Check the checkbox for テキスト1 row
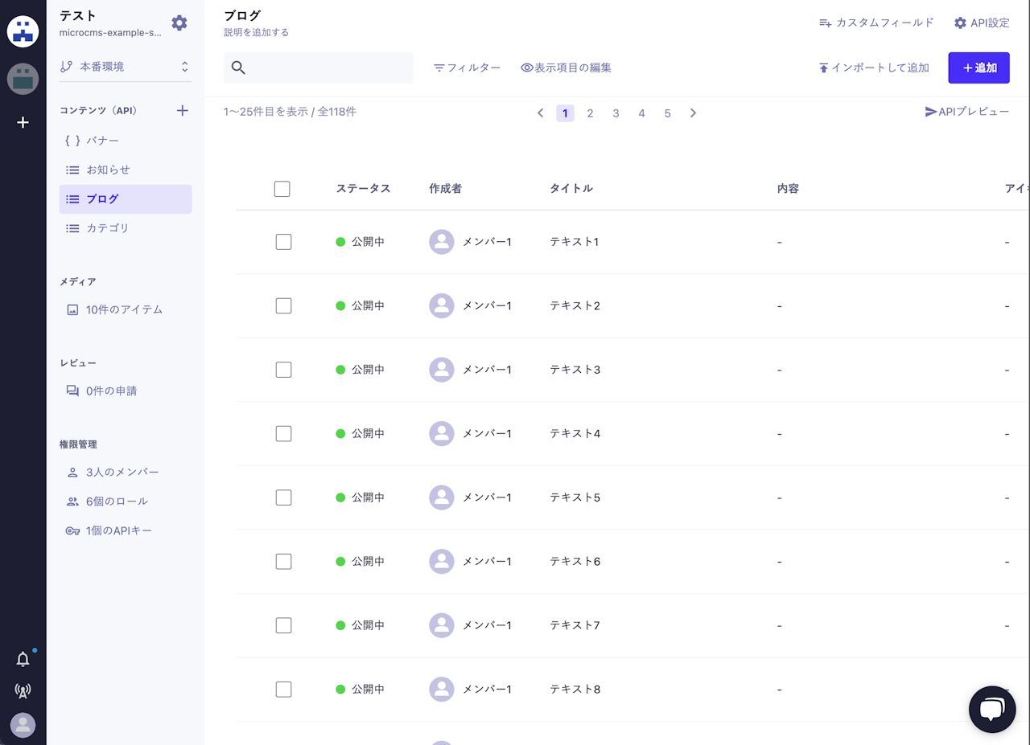Image resolution: width=1030 pixels, height=745 pixels. click(x=283, y=242)
